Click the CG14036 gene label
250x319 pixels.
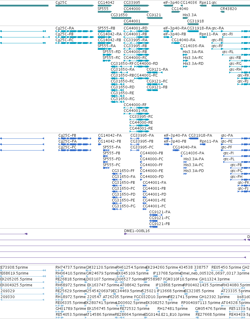pyautogui.click(x=189, y=3)
